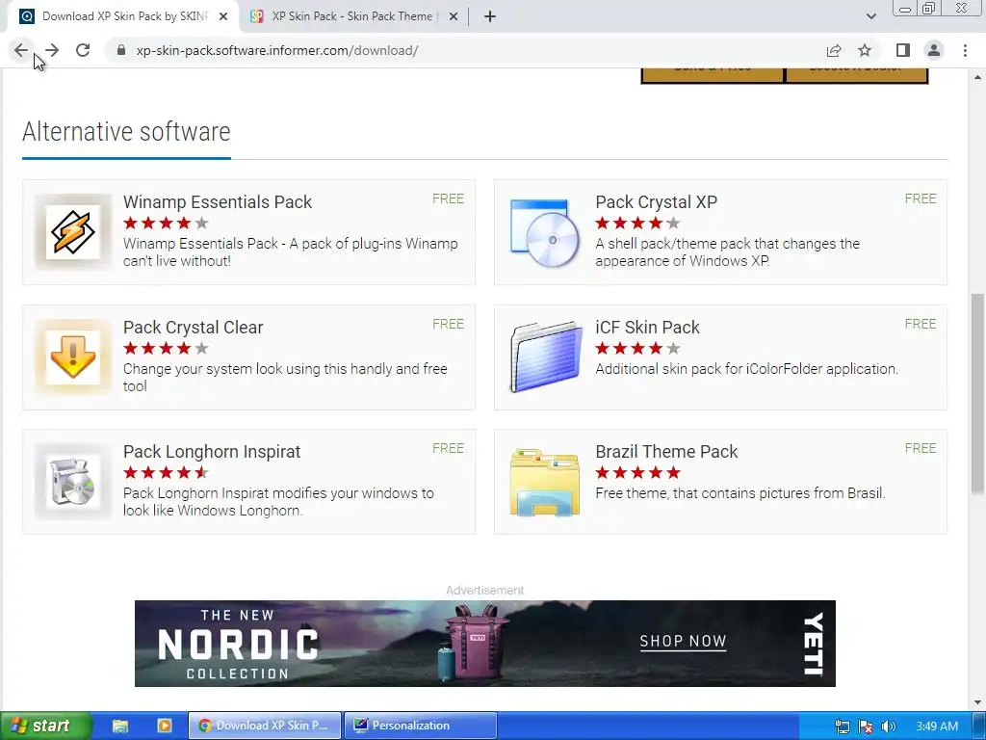Open the Windows Start menu
986x740 pixels.
[x=45, y=726]
